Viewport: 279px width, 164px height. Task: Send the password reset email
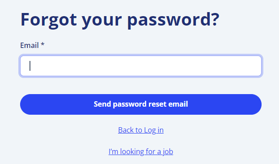tap(141, 104)
